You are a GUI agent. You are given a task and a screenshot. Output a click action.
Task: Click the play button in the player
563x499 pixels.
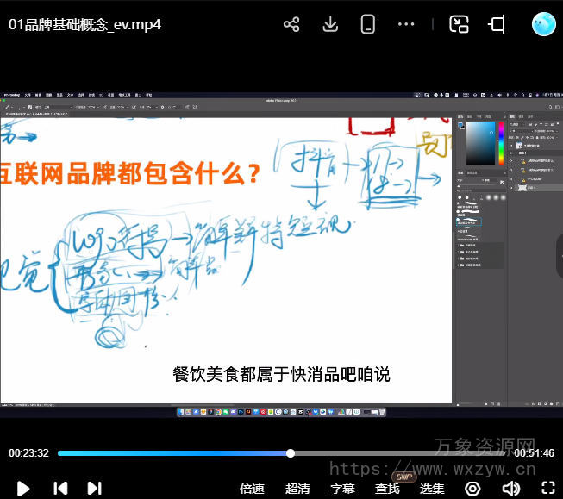23,489
